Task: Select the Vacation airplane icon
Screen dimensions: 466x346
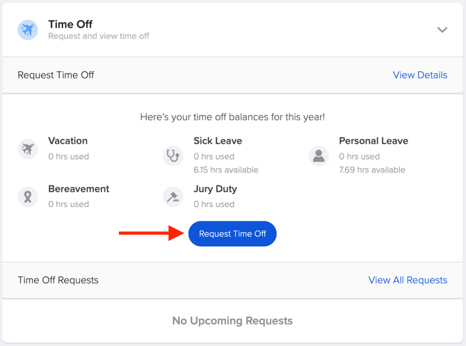Action: coord(28,149)
